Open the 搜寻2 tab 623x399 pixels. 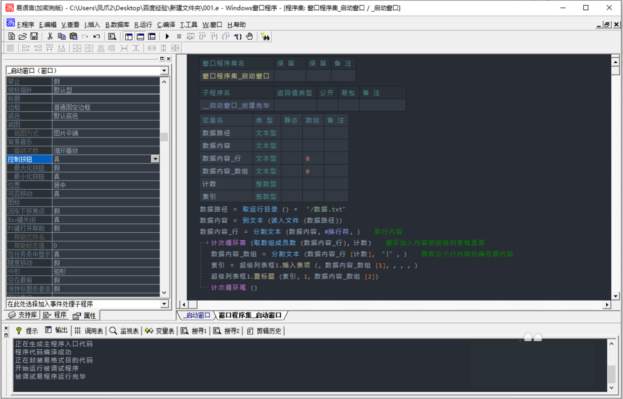(x=227, y=331)
